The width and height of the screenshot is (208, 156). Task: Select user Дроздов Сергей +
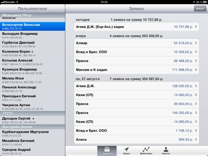tap(32, 120)
